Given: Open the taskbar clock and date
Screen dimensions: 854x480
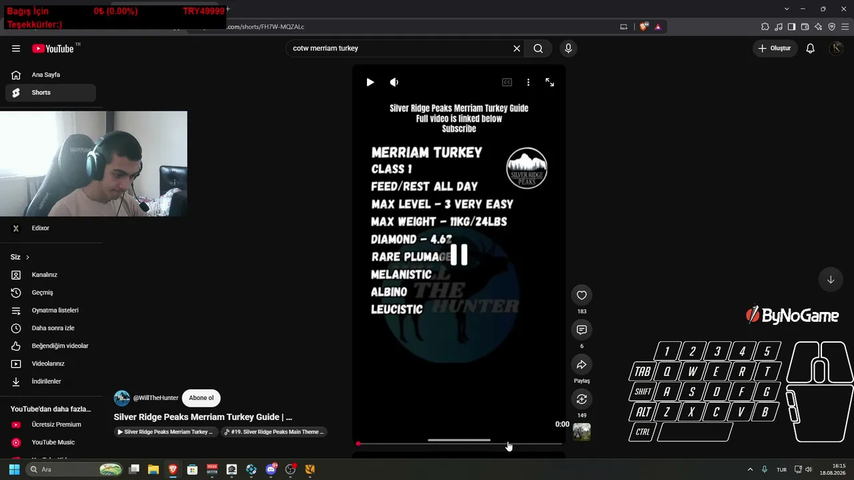Looking at the screenshot, I should tap(833, 469).
